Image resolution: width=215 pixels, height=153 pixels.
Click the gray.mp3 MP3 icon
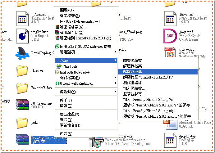tap(170, 36)
